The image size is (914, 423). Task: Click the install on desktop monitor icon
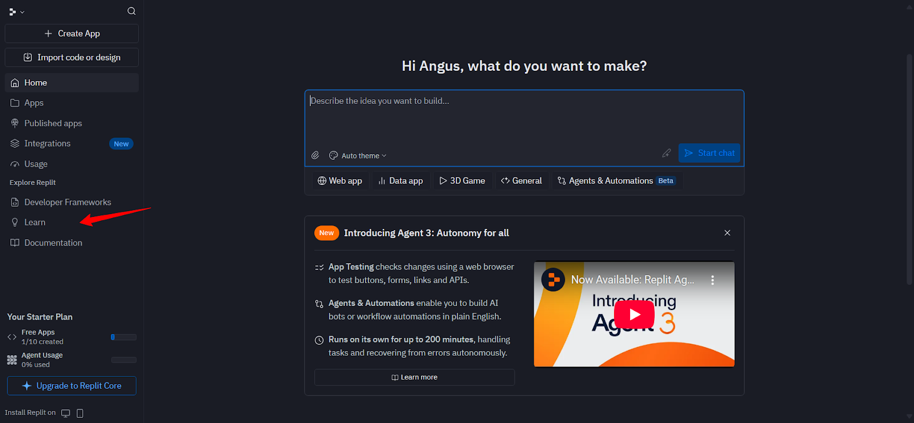point(66,413)
